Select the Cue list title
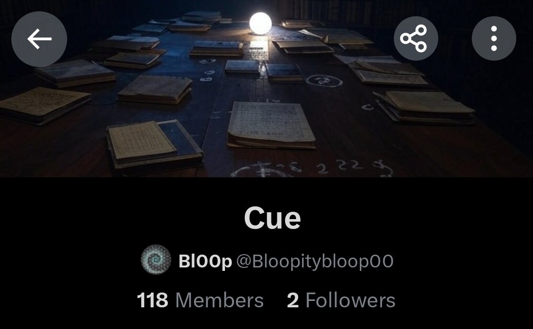The image size is (533, 329). 272,218
